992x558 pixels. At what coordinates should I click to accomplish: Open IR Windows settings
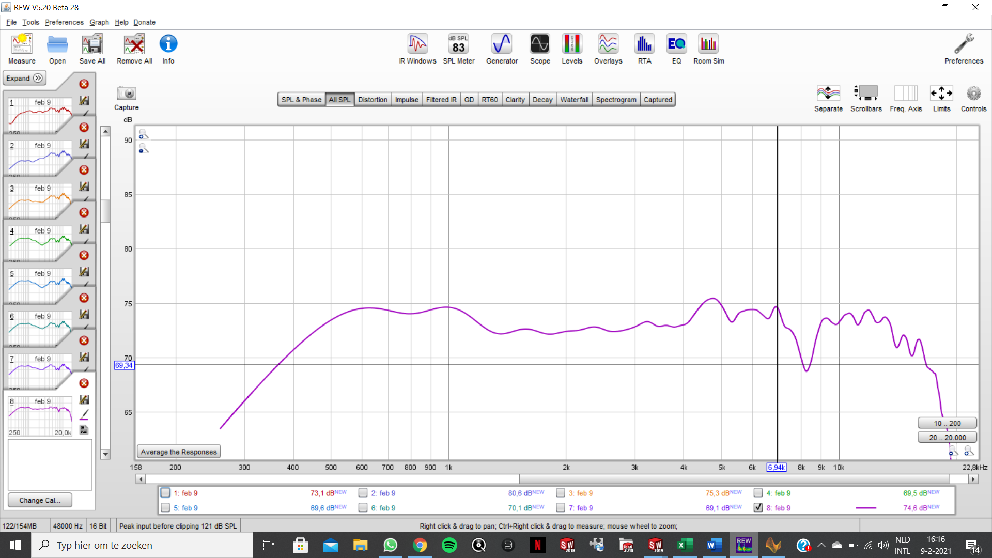coord(417,49)
